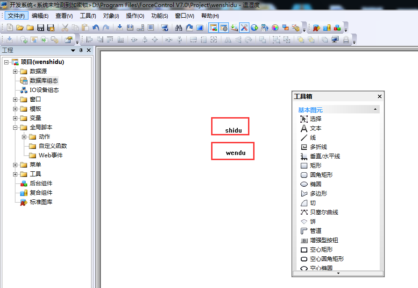Select 自定义函数 folder
The width and height of the screenshot is (418, 288).
[x=53, y=146]
